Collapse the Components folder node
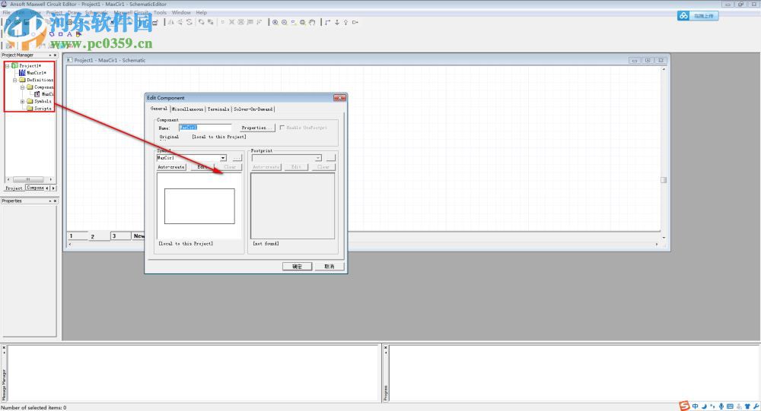 (x=22, y=87)
